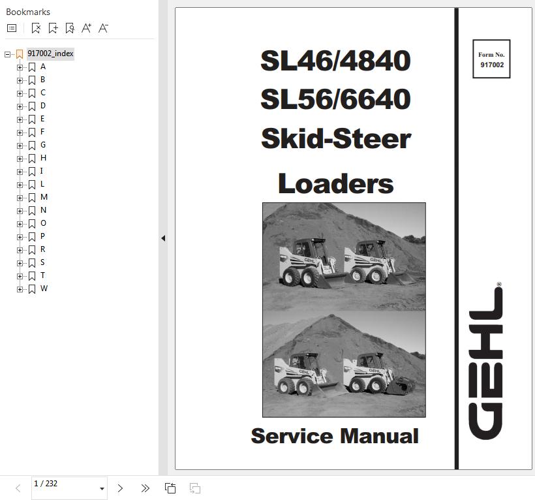
Task: Jump to the last page
Action: click(145, 488)
